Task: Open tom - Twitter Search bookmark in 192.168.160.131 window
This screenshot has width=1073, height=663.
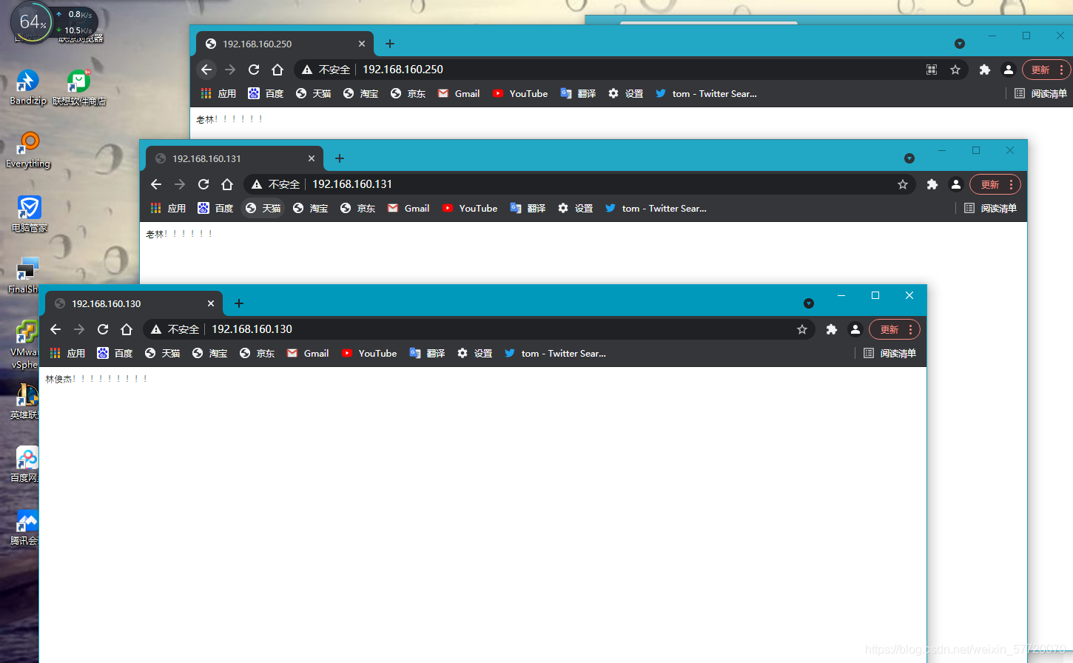Action: coord(656,209)
